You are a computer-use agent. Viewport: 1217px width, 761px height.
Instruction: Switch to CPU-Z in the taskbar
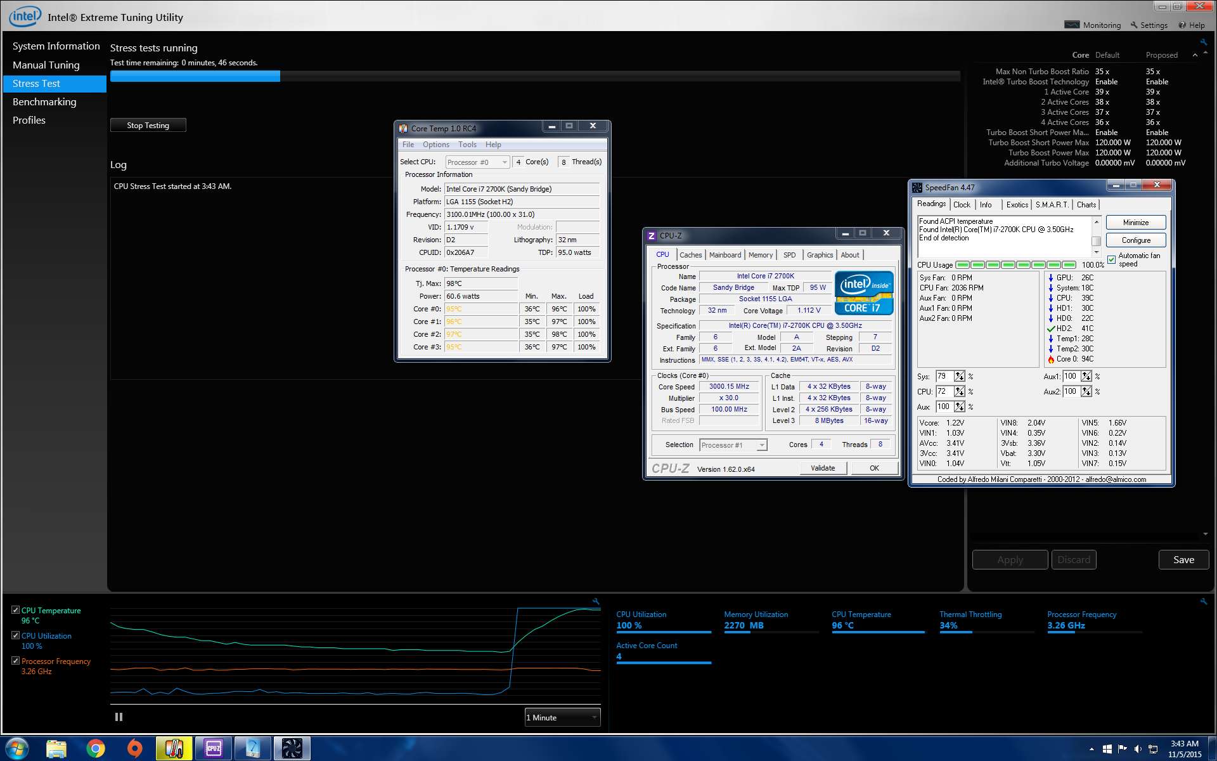tap(213, 749)
